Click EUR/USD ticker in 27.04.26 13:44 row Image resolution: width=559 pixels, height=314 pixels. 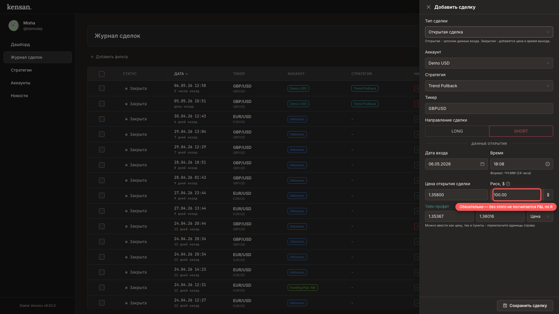coord(242,209)
